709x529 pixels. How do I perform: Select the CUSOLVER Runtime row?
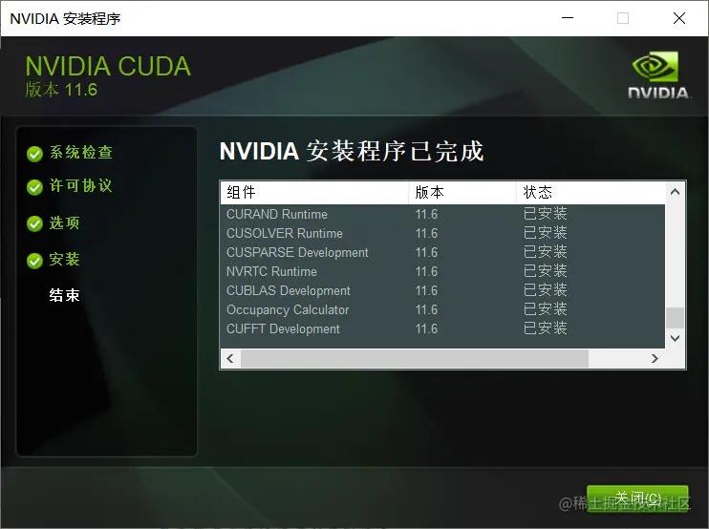[x=442, y=234]
